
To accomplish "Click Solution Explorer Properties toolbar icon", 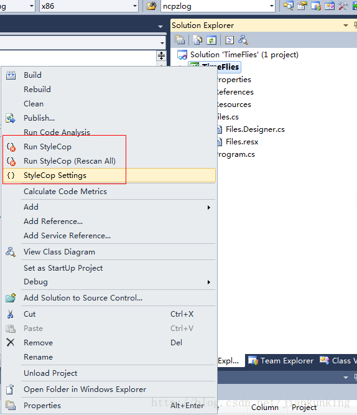I will coord(180,40).
